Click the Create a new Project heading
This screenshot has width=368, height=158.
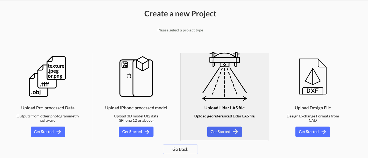[180, 14]
